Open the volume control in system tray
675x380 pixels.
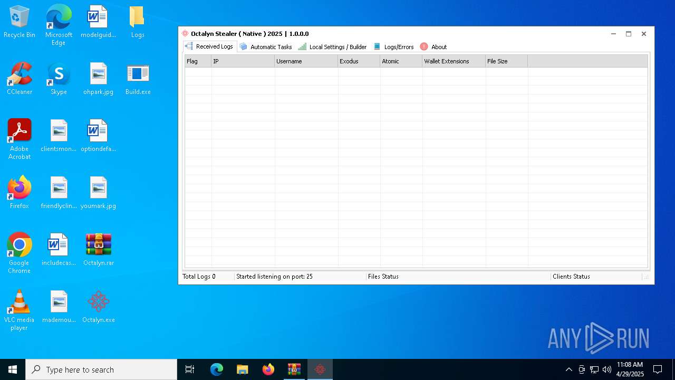point(607,369)
